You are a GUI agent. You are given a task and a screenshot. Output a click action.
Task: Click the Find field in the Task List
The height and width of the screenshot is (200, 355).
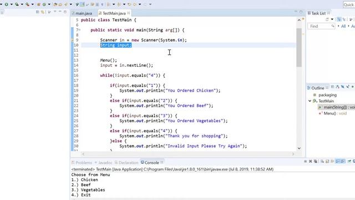click(321, 26)
